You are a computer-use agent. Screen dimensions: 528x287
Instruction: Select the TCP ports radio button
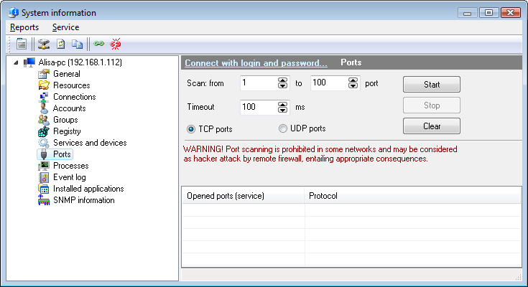(x=191, y=129)
